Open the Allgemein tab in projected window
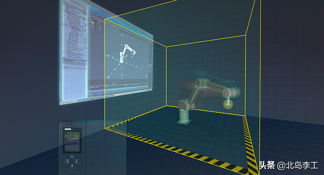 [x=91, y=94]
